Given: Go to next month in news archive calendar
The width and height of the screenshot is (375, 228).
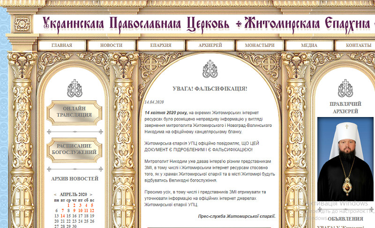Looking at the screenshot, I should 91,194.
